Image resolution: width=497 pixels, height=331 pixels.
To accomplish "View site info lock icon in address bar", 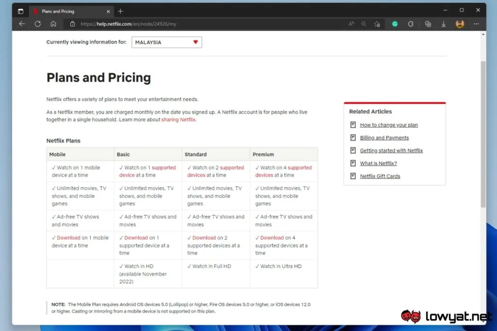I will click(72, 24).
